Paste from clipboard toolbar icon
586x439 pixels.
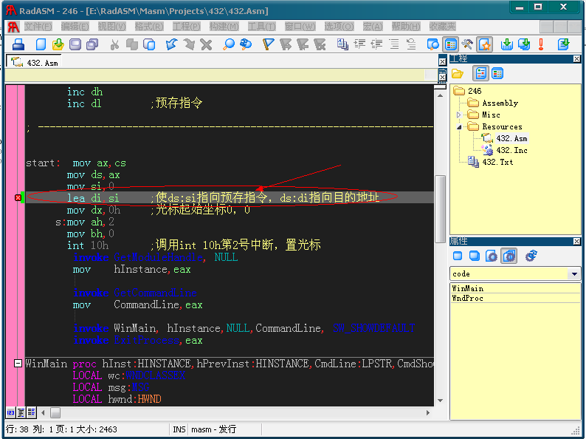click(149, 44)
